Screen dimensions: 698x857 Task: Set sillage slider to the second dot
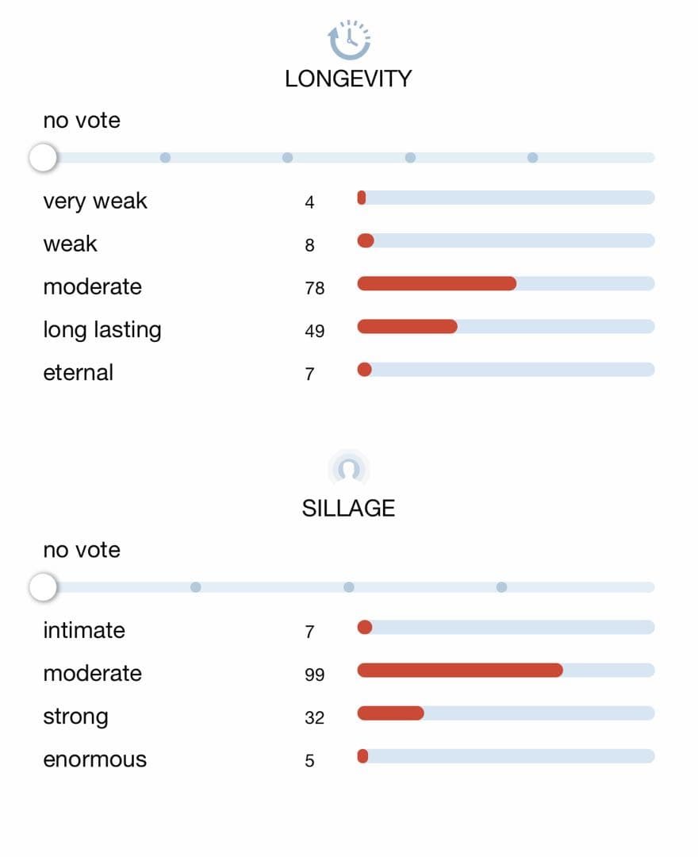196,587
